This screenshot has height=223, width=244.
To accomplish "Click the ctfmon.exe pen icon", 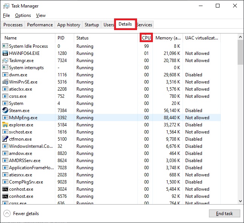I will (5, 139).
